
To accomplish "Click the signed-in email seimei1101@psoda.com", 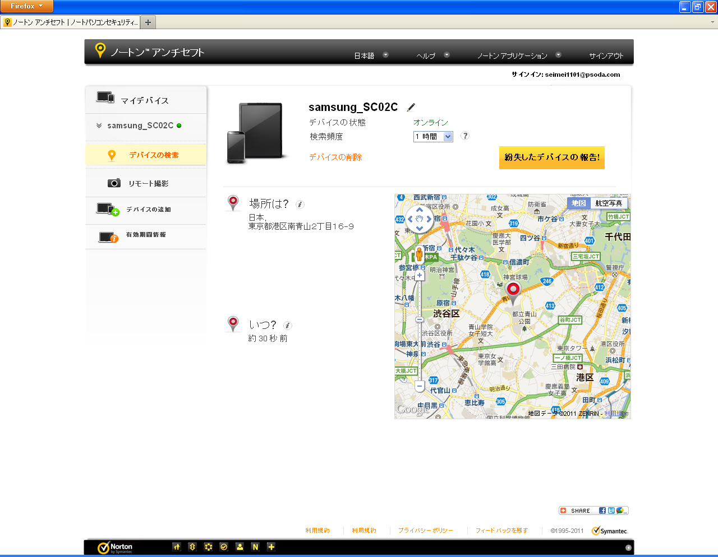I will click(582, 74).
